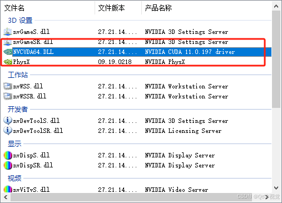Select the nvWSS.dll file name
Viewport: 282px width, 203px height.
coord(28,86)
